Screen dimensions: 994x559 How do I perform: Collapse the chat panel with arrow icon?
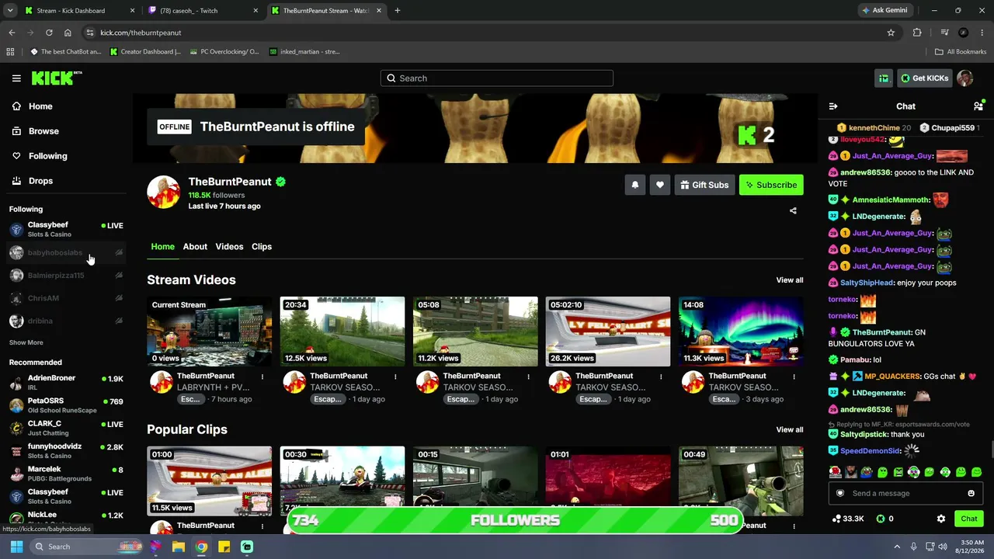tap(833, 106)
